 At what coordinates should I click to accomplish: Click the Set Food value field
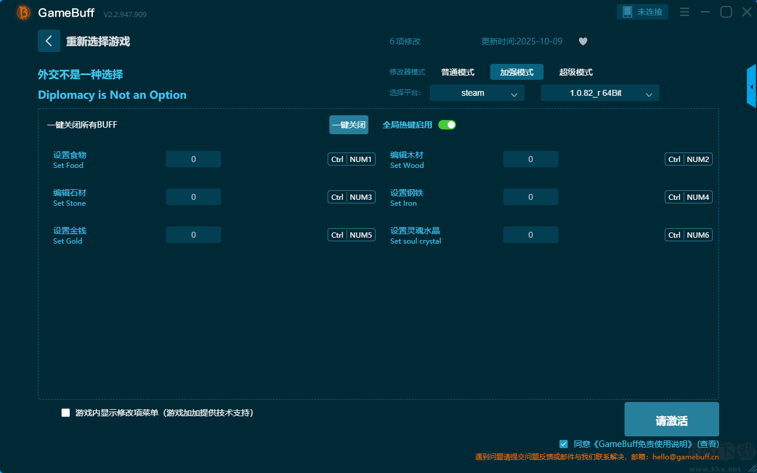click(193, 159)
